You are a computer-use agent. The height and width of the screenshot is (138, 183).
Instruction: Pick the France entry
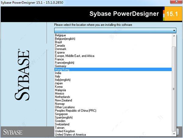tap(113, 59)
